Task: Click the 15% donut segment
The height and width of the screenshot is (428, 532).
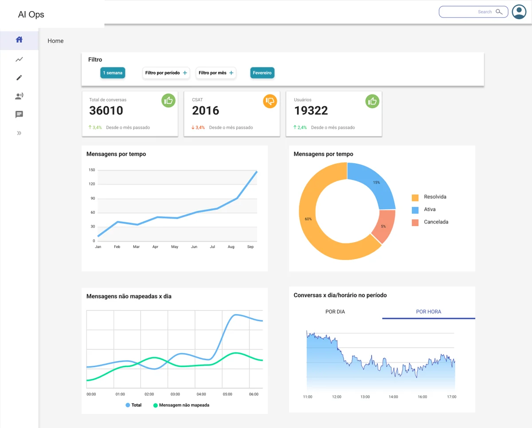Action: pyautogui.click(x=376, y=182)
